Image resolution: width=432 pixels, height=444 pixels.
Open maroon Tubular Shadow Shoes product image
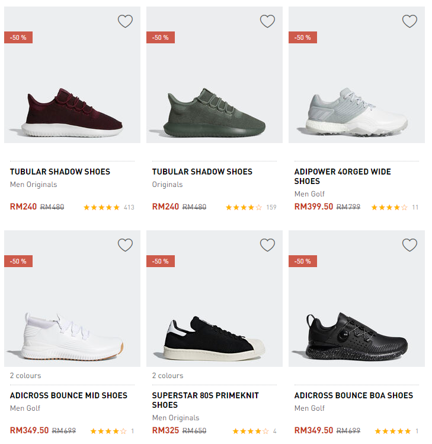click(x=73, y=110)
